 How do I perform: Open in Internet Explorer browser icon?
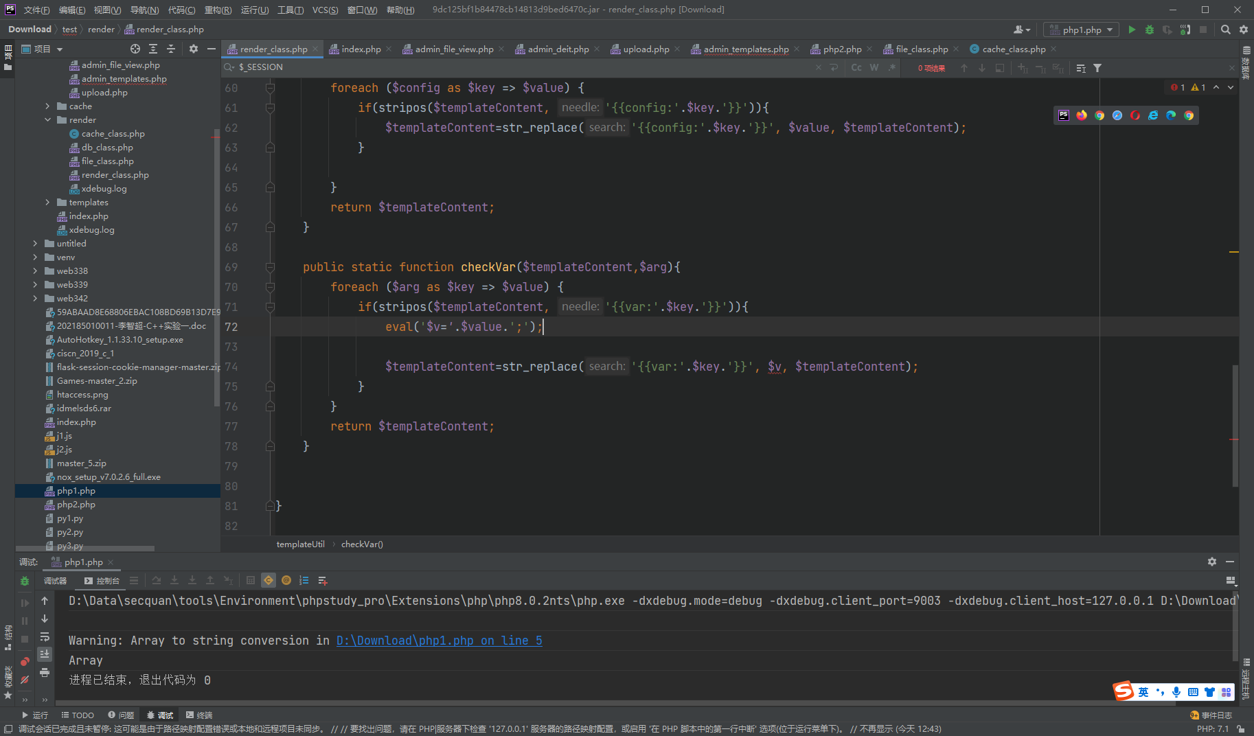pos(1153,115)
